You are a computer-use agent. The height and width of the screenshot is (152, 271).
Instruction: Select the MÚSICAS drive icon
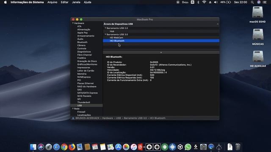[258, 34]
